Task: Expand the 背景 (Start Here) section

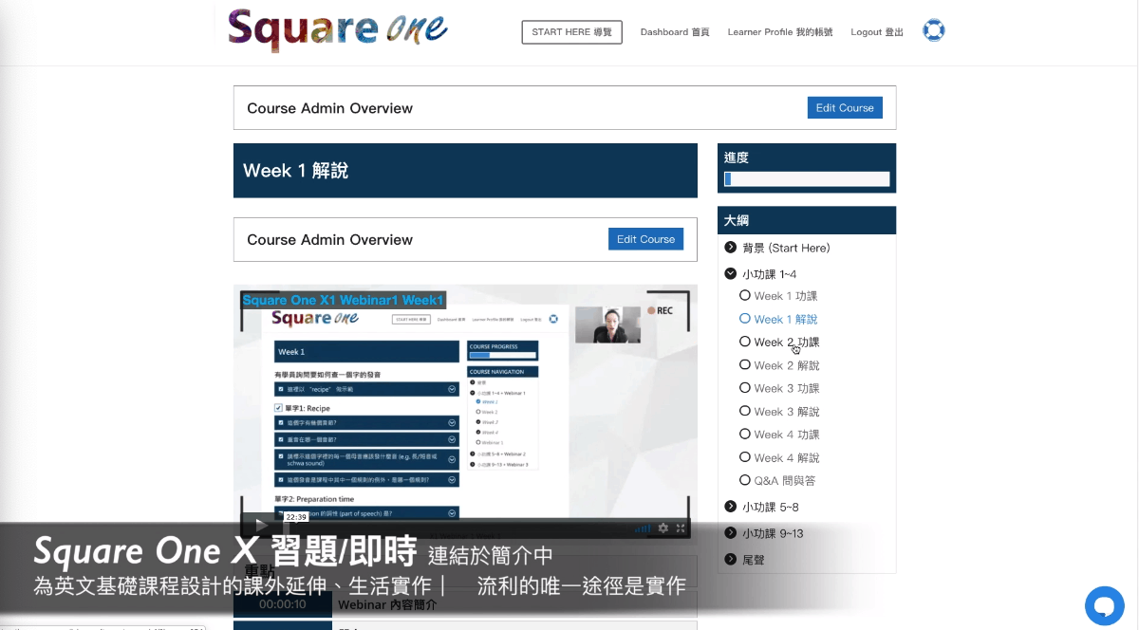Action: coord(731,248)
